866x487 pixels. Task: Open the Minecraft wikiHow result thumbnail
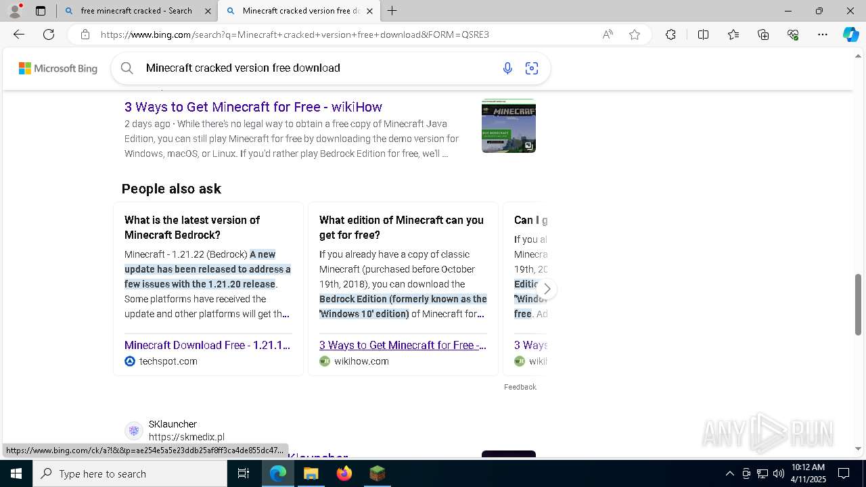click(x=509, y=126)
